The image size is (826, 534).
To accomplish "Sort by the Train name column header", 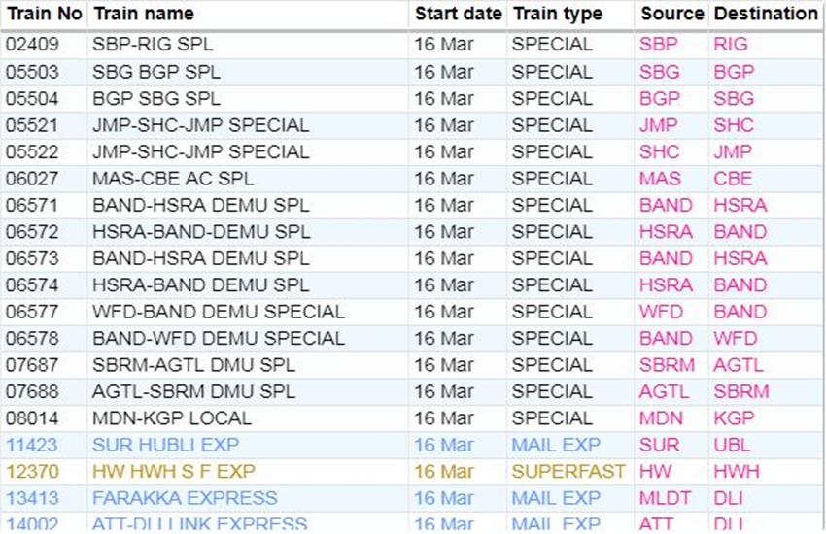I will (143, 14).
